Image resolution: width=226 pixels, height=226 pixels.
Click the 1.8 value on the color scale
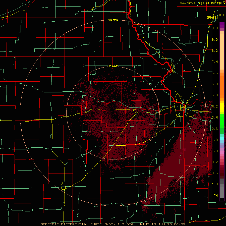point(215,140)
